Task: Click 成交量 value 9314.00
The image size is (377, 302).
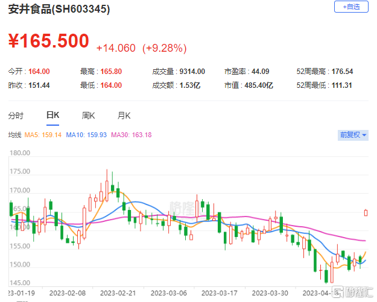Action: [x=192, y=72]
